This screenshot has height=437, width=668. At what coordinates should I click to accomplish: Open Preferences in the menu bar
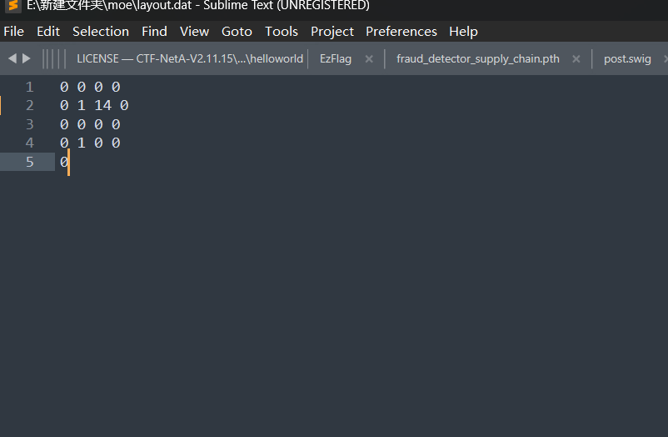pos(401,32)
